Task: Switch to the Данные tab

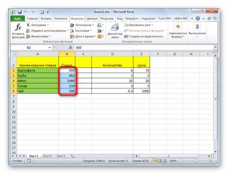Action: point(92,19)
